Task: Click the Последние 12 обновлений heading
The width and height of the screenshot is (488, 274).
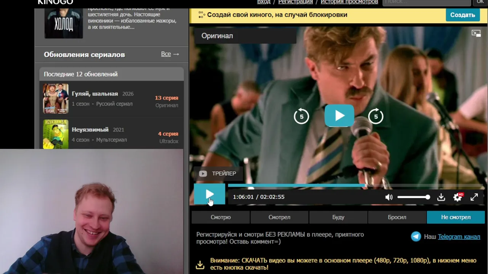Action: (81, 74)
